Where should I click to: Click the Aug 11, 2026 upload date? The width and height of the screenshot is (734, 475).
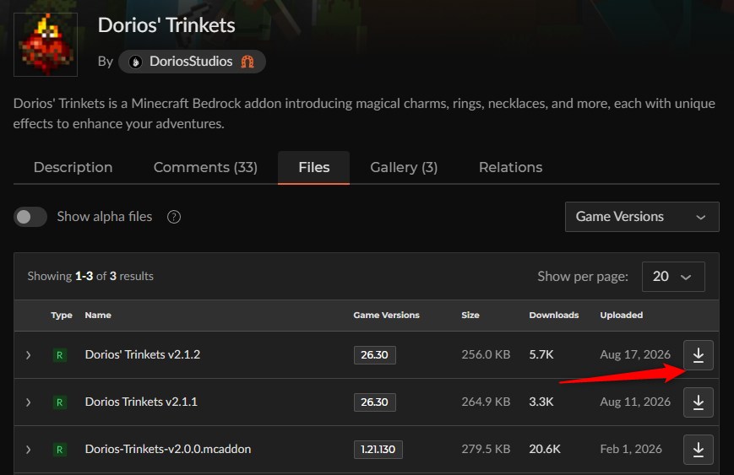(635, 402)
